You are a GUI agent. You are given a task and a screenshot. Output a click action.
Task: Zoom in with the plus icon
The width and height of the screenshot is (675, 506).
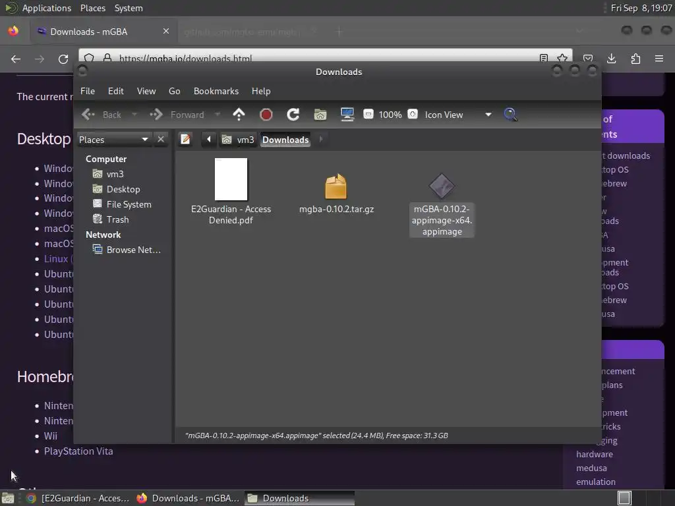[x=413, y=114]
